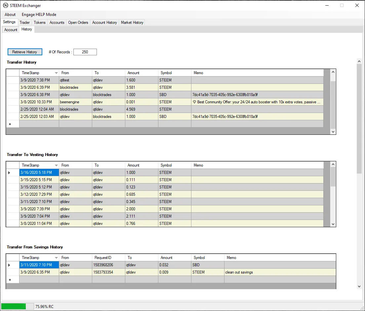Image resolution: width=365 pixels, height=311 pixels.
Task: Click Transfer To Vesting Symbol column header
Action: (175, 165)
